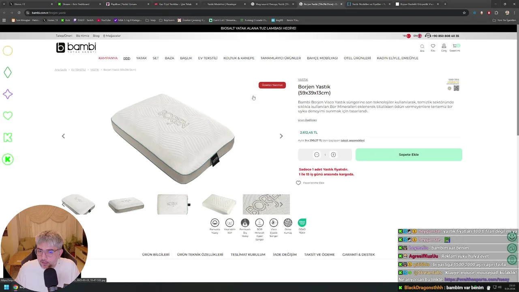This screenshot has height=292, width=519.
Task: Decrease the quantity with the minus button
Action: [x=317, y=155]
